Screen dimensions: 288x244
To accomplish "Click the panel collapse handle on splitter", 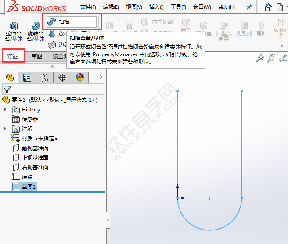I will (108, 220).
